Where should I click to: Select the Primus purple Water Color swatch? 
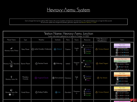tap(122, 47)
